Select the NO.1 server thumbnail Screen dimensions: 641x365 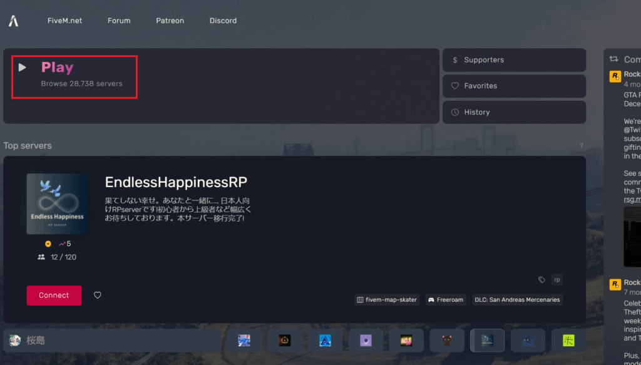pyautogui.click(x=406, y=341)
